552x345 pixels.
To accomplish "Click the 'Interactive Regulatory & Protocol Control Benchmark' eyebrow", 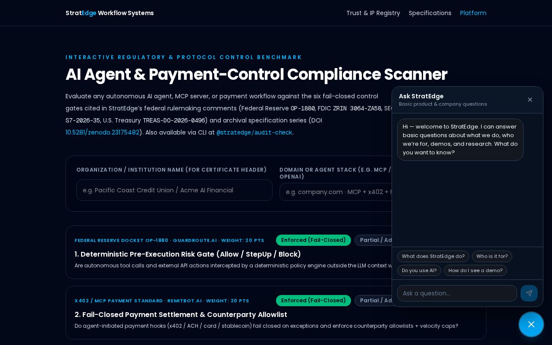I will (x=184, y=57).
